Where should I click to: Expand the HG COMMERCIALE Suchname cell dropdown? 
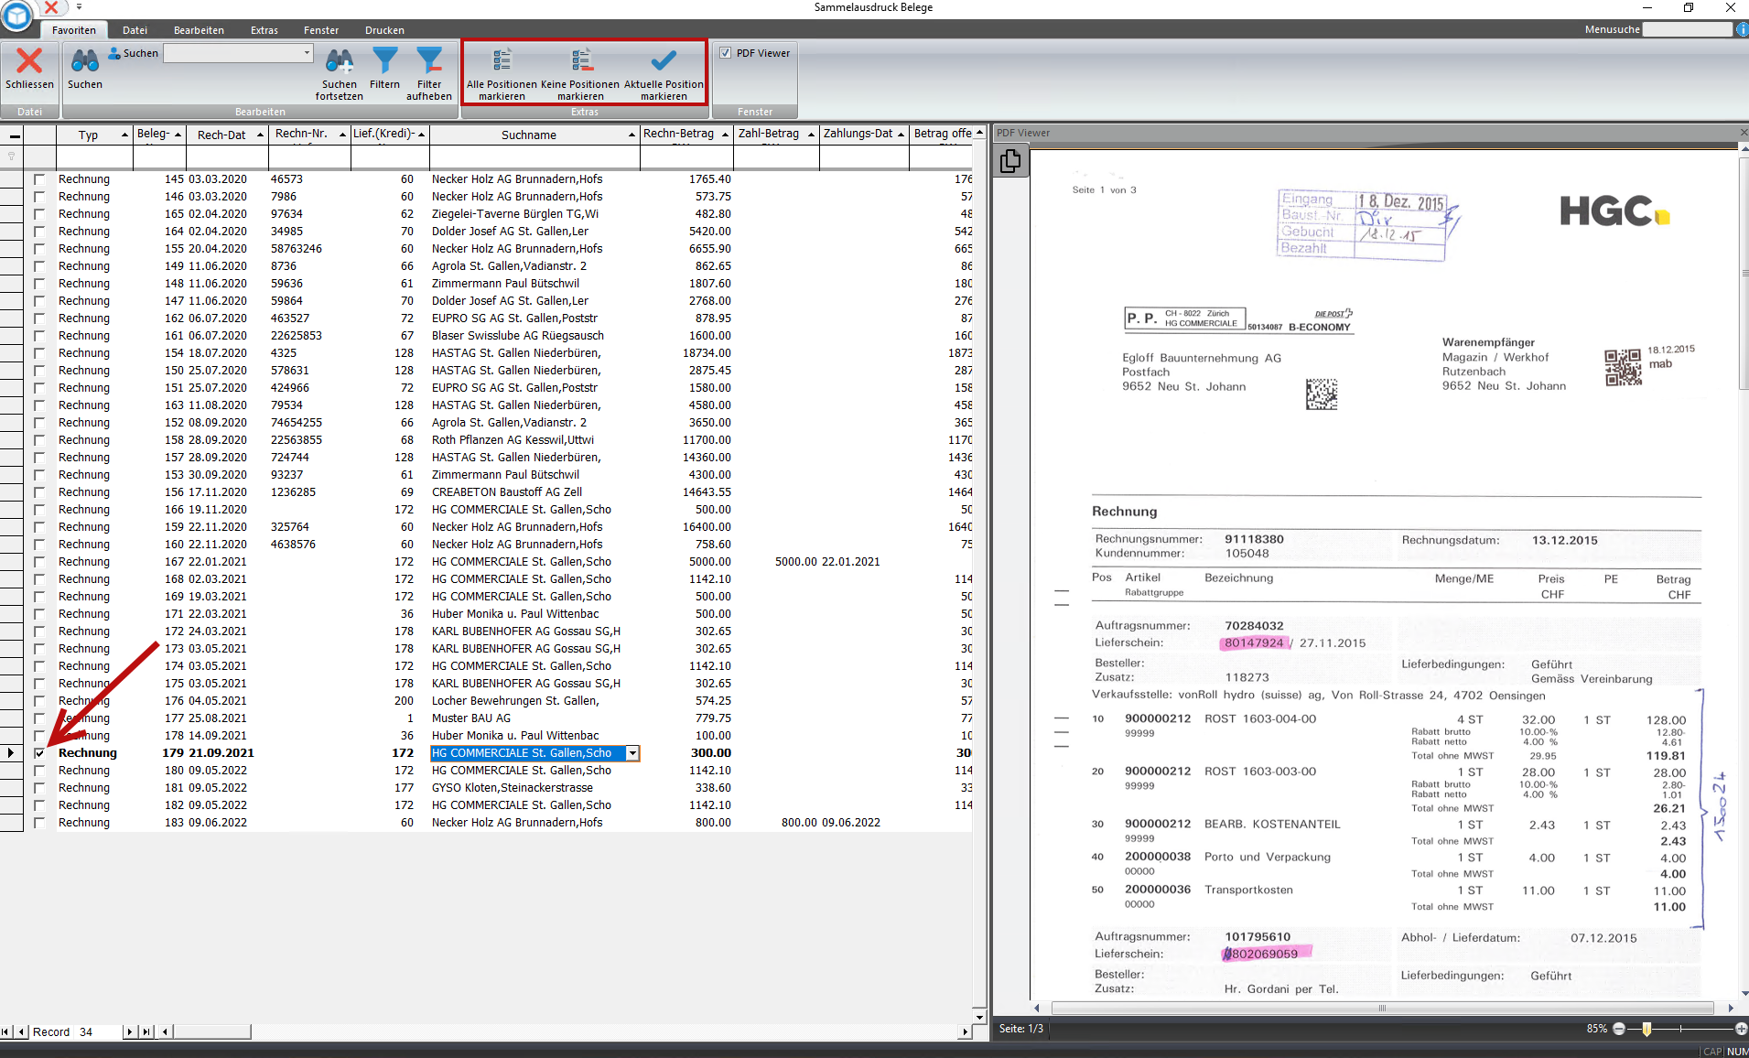(x=632, y=753)
